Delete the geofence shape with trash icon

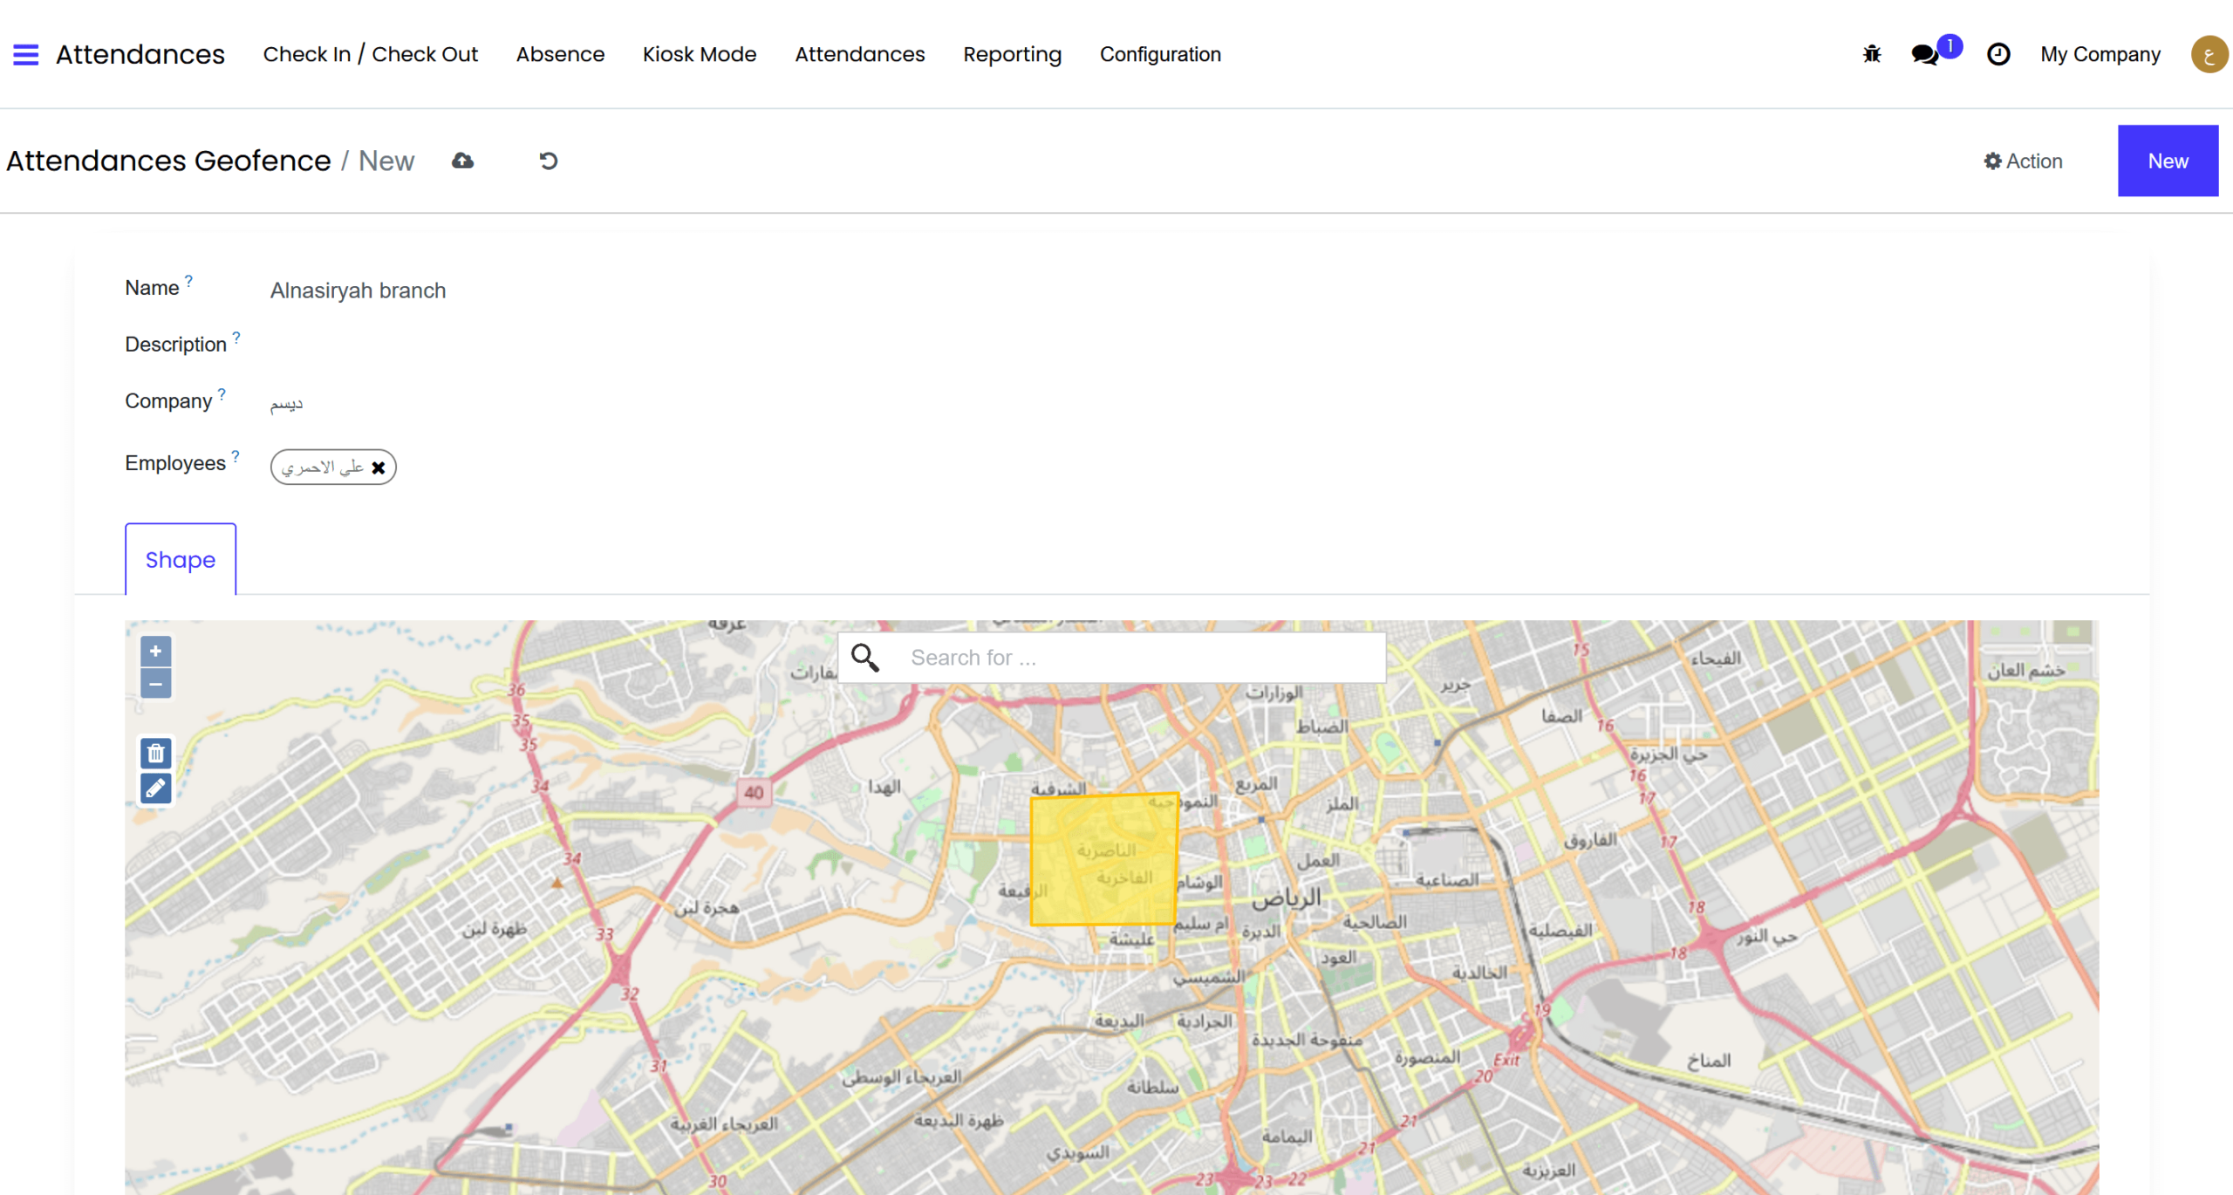(x=155, y=753)
